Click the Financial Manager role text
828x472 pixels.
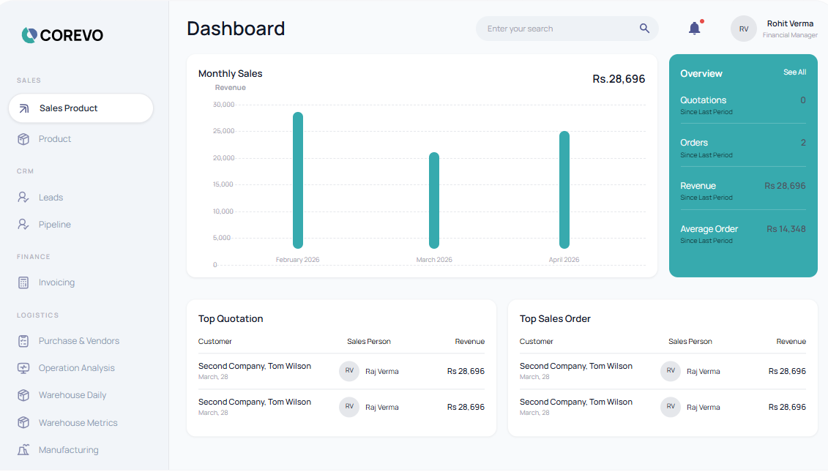(x=790, y=35)
